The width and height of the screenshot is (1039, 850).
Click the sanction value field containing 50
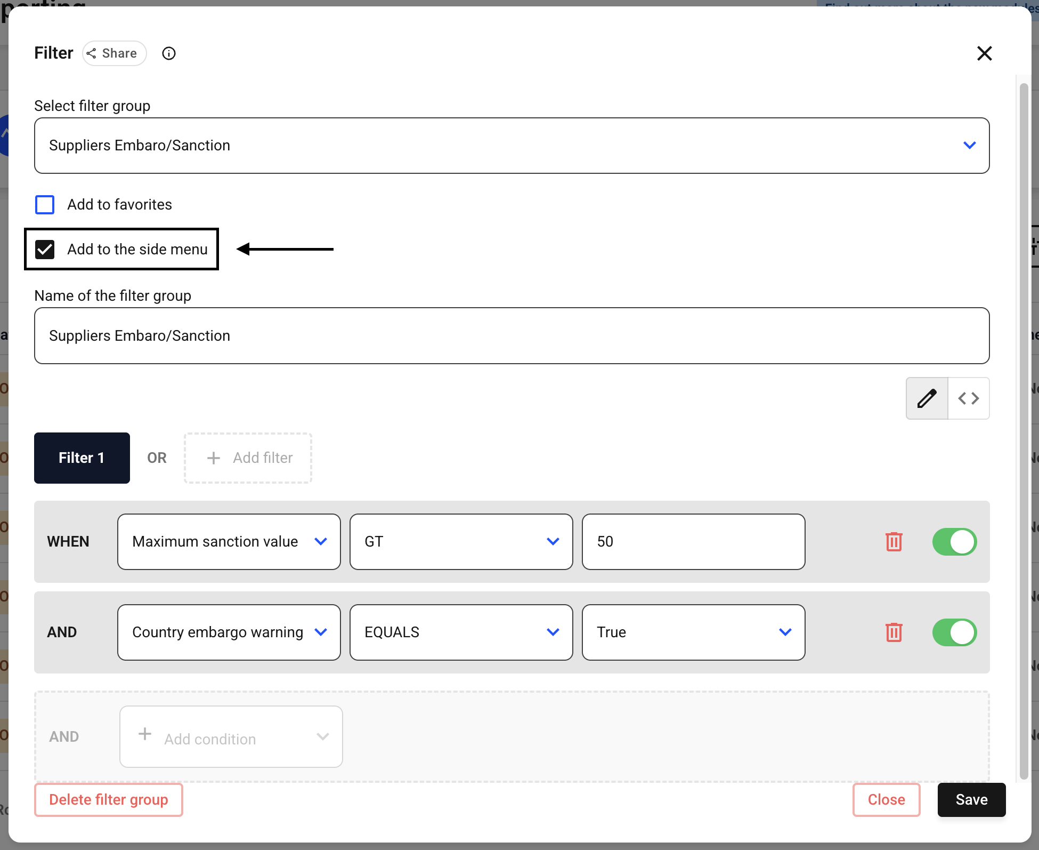pos(693,542)
